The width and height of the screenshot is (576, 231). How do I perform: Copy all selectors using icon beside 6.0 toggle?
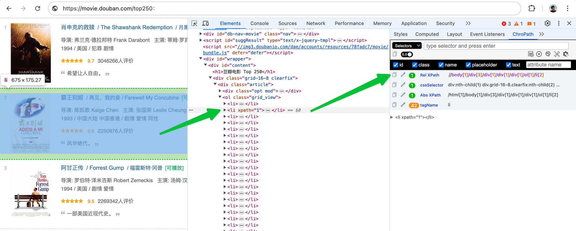395,54
